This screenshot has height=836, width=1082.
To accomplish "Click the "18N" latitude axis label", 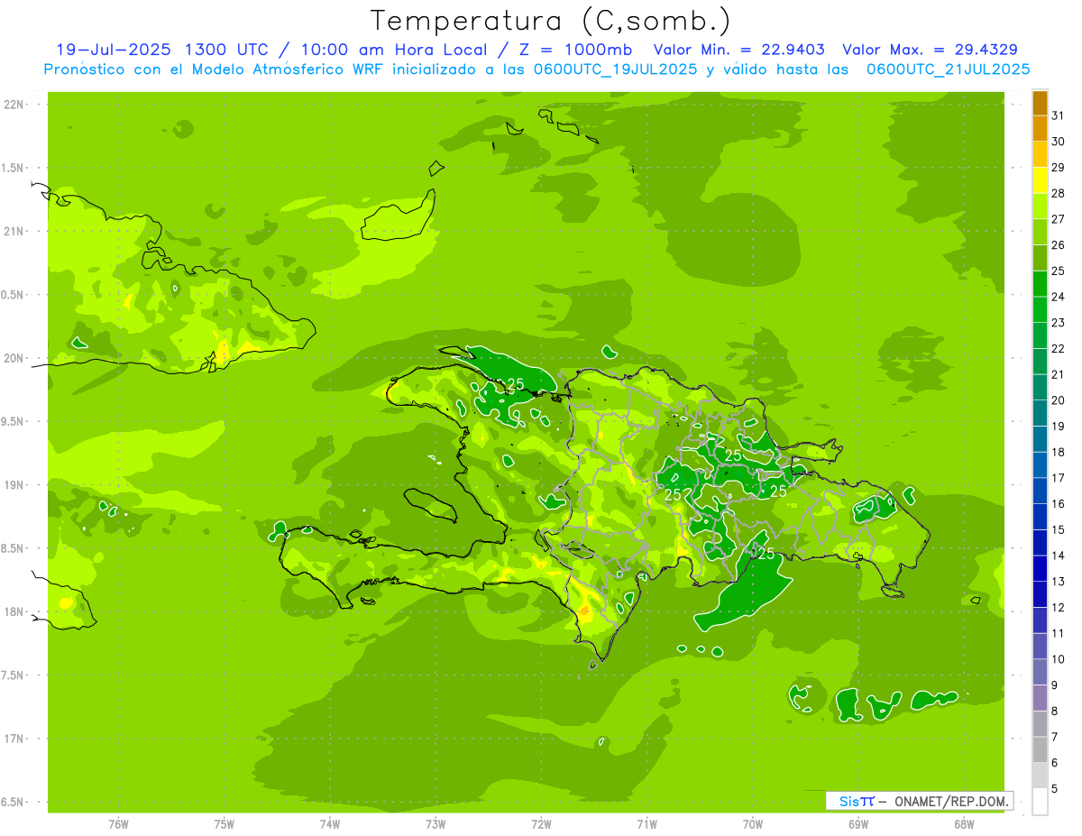I will click(x=13, y=611).
